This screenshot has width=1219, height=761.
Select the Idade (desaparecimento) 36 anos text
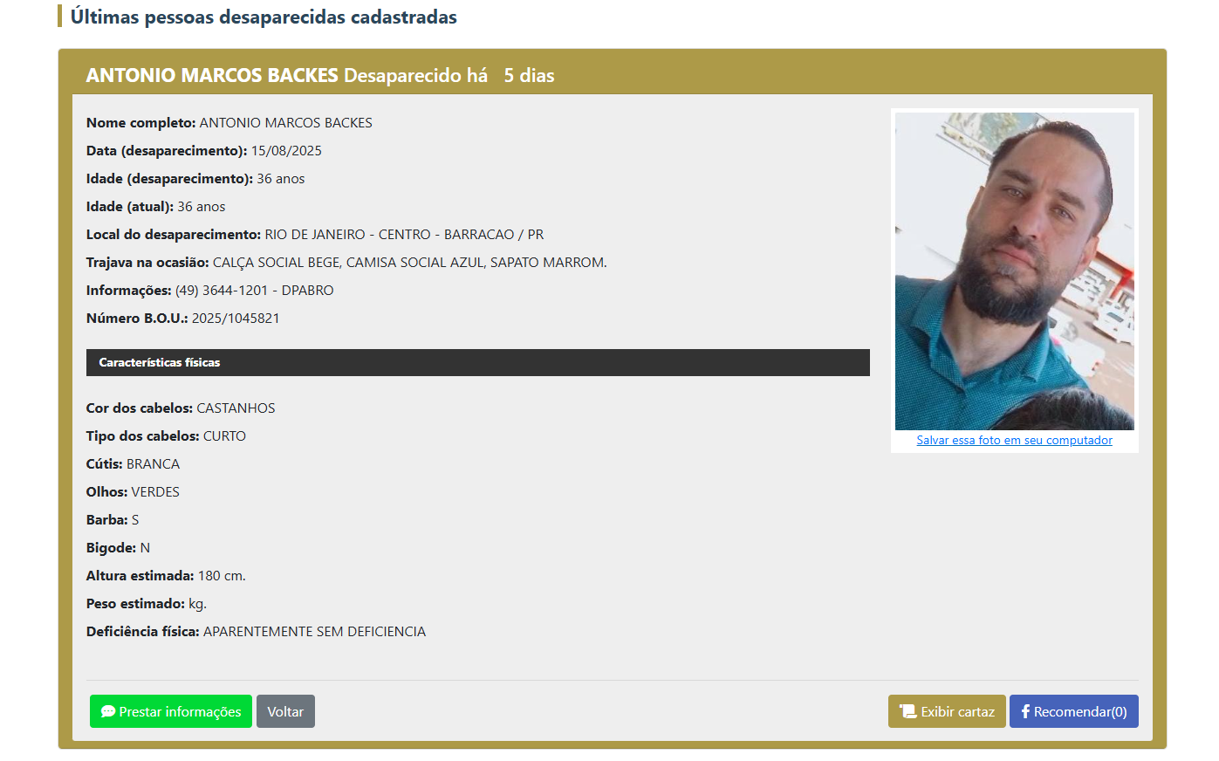point(195,179)
